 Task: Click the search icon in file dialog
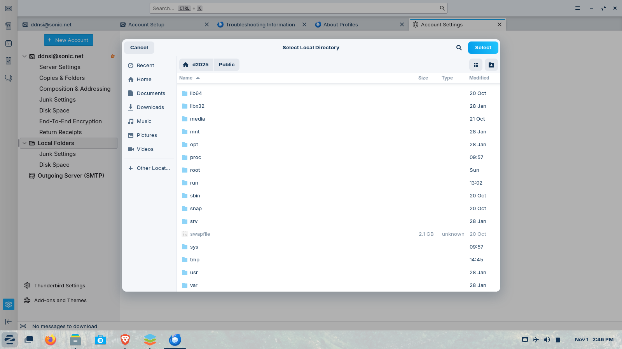tap(459, 48)
